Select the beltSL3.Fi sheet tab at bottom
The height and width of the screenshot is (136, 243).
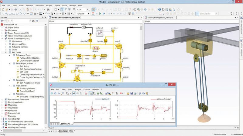point(66,124)
